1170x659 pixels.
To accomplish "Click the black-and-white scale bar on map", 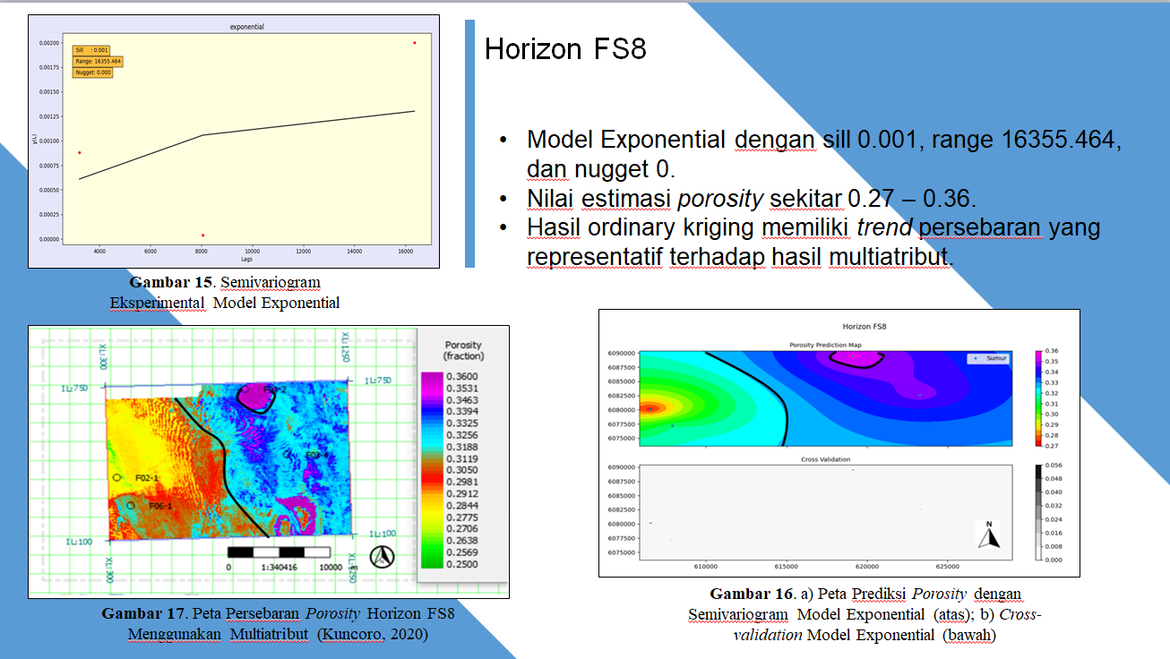I will [280, 552].
